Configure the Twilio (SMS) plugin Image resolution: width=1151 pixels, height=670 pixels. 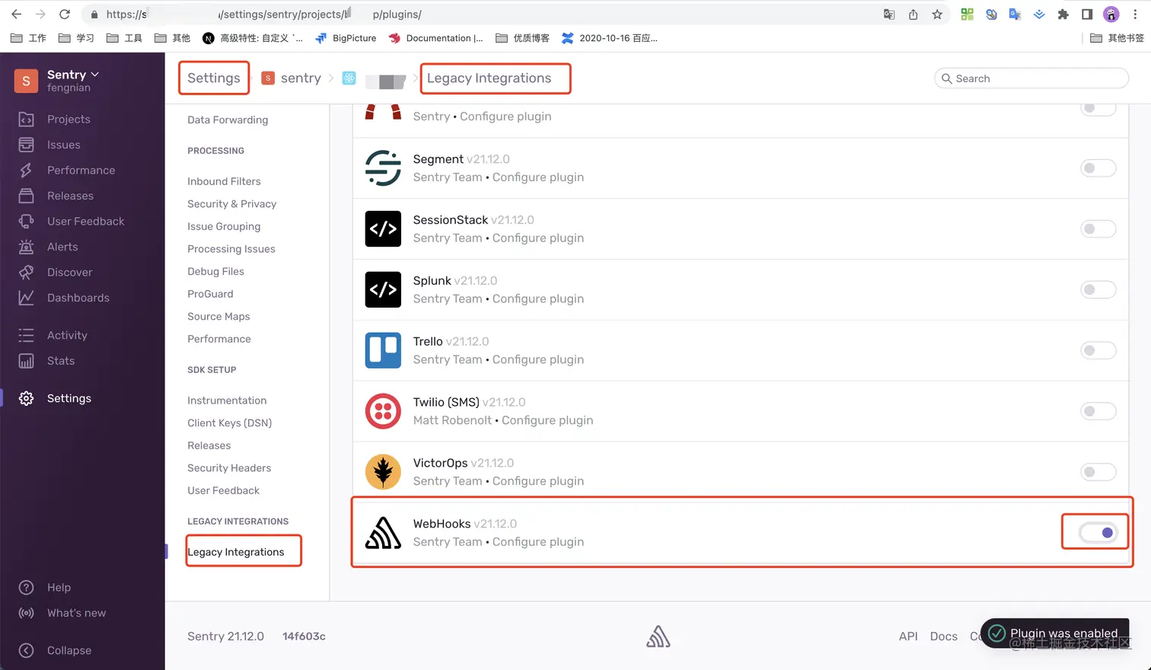tap(547, 420)
